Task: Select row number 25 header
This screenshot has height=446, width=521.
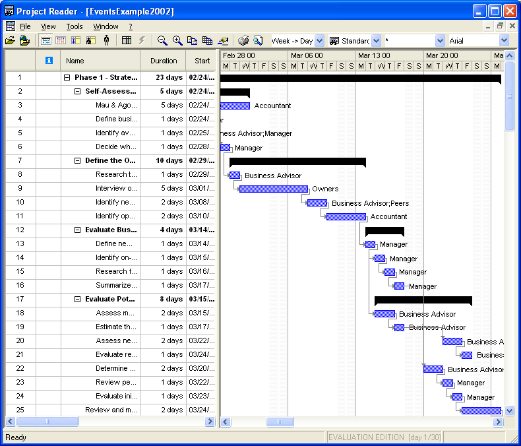Action: (20, 410)
